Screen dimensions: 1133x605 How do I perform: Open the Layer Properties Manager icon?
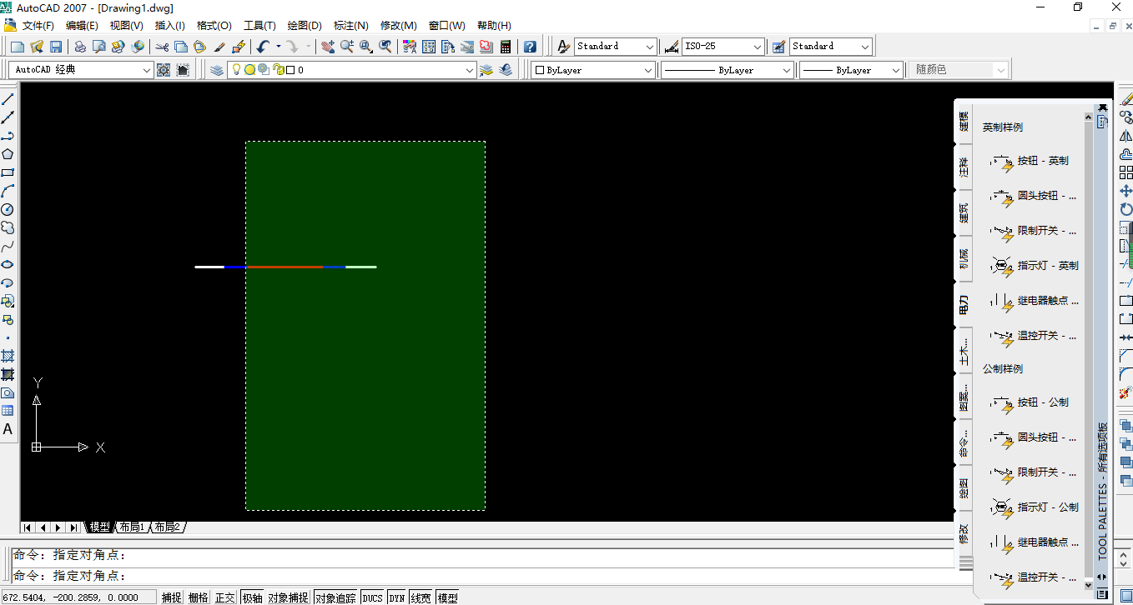[x=217, y=70]
